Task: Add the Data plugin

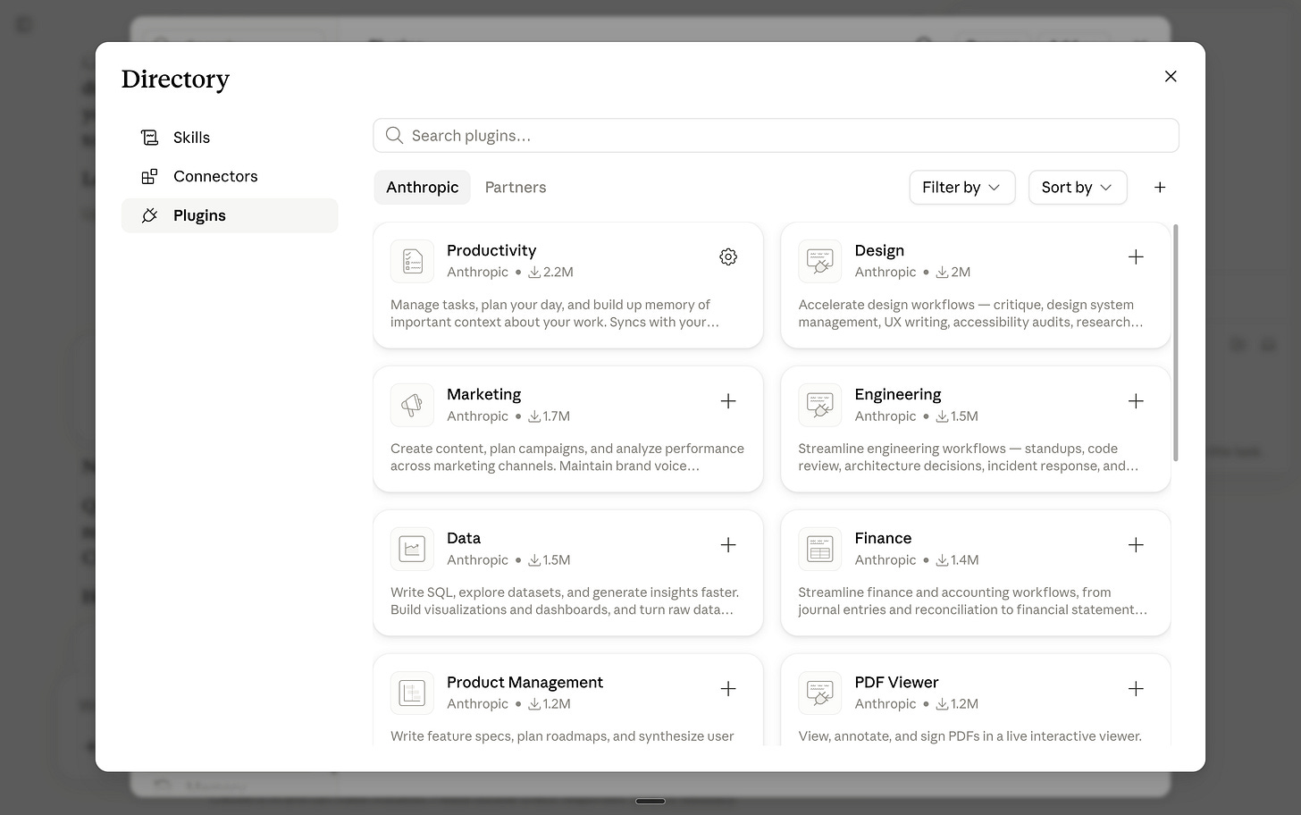Action: tap(728, 545)
